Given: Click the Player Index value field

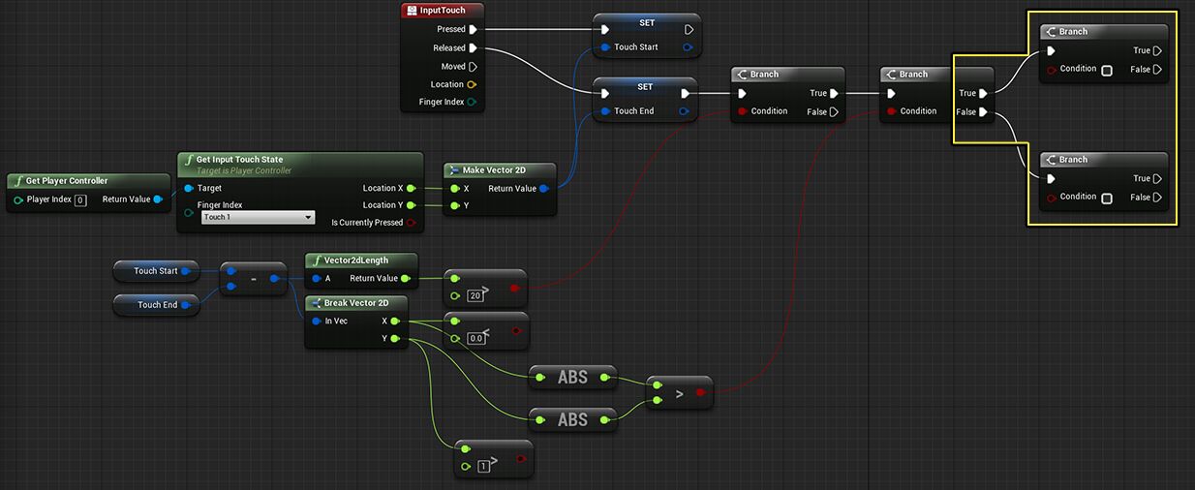Looking at the screenshot, I should (80, 200).
